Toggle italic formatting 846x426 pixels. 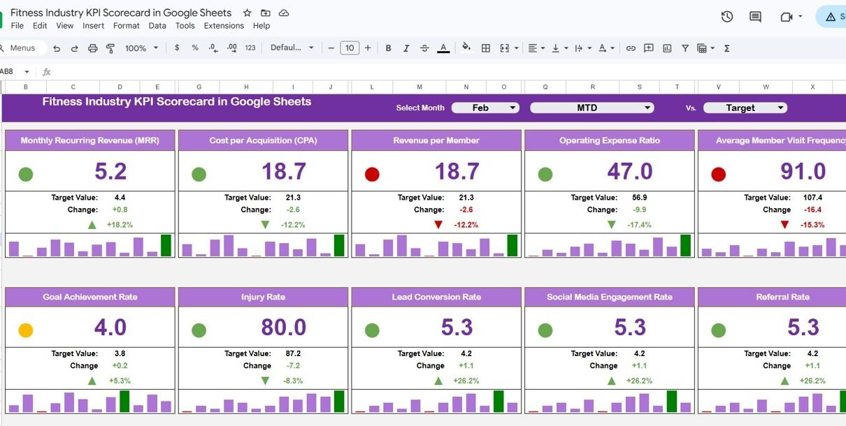406,48
